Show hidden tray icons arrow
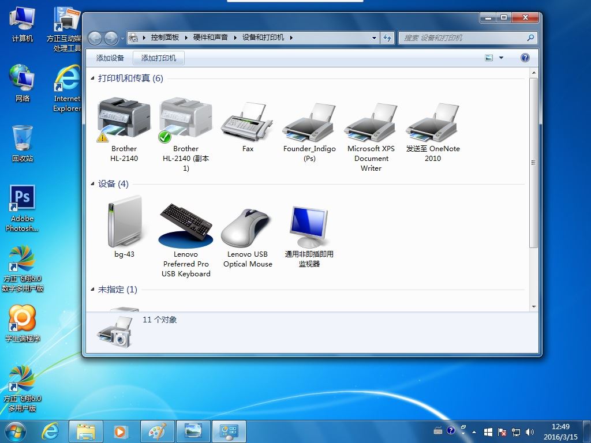The image size is (591, 443). [x=474, y=432]
